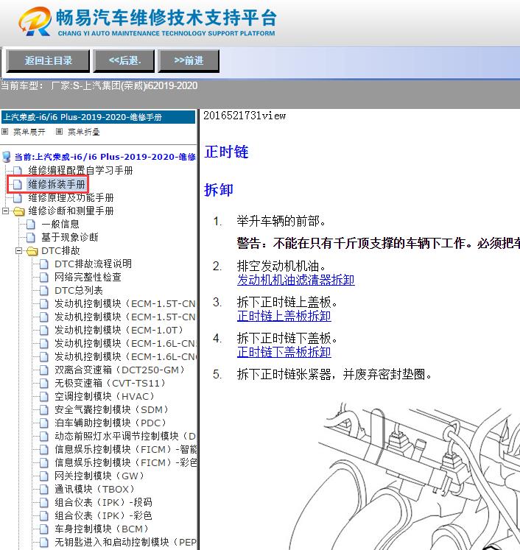Open 无极变速箱（CVT-TS11）entry
This screenshot has width=520, height=550.
(x=110, y=383)
